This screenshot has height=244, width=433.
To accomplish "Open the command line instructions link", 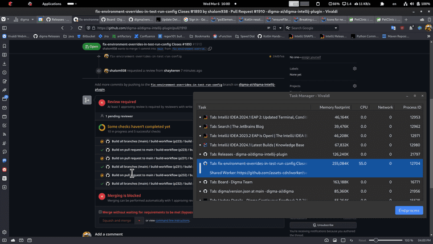I will 173,221.
